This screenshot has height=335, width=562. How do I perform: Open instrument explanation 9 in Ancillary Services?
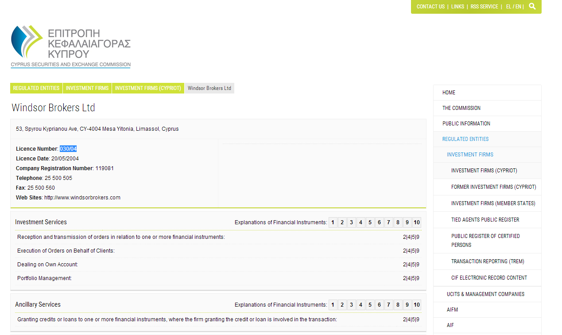407,305
